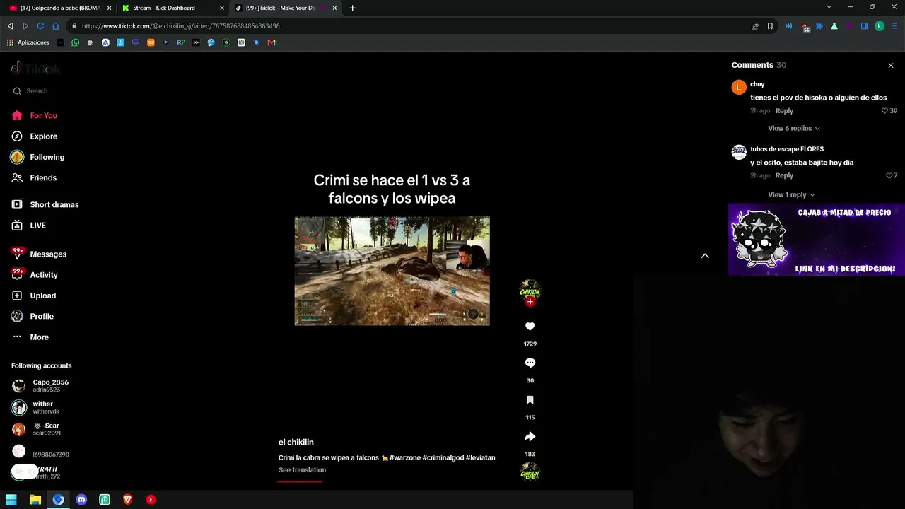Close the Kick Dashboard tab
Screen dimensions: 905x509
tap(222, 8)
